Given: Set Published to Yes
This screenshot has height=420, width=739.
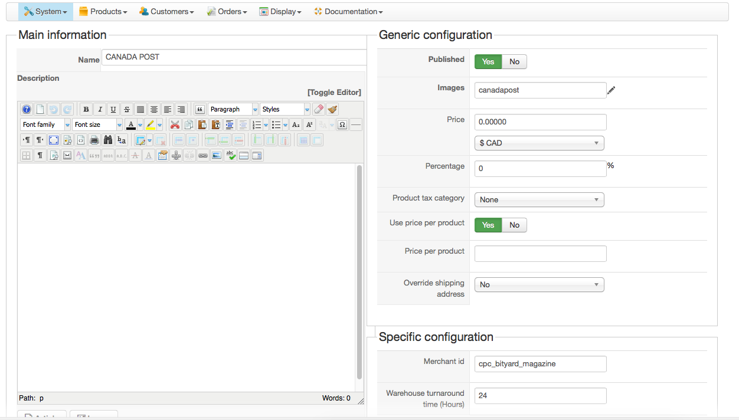Looking at the screenshot, I should pos(488,61).
